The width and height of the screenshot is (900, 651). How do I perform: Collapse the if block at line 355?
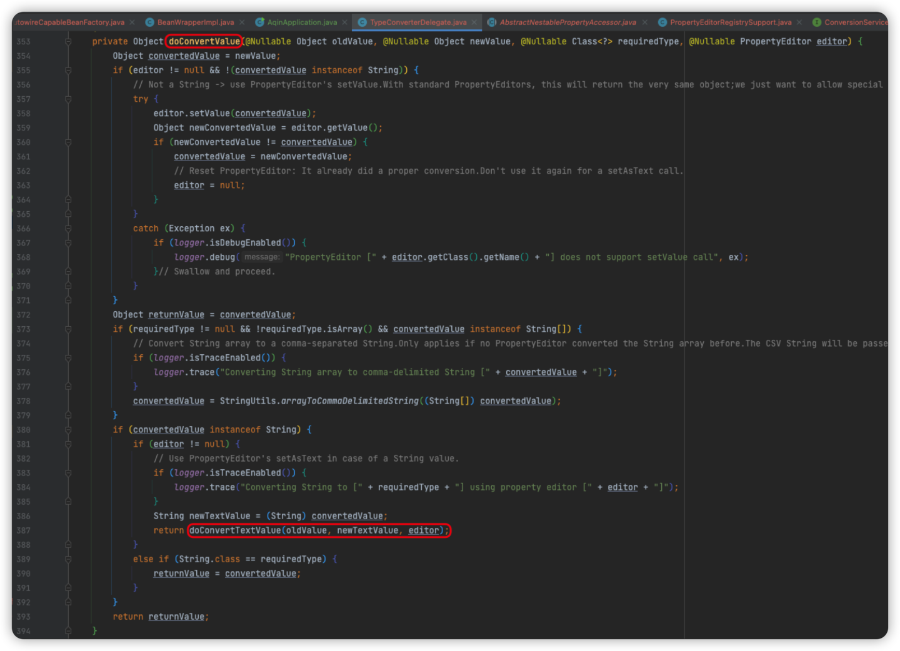click(68, 71)
